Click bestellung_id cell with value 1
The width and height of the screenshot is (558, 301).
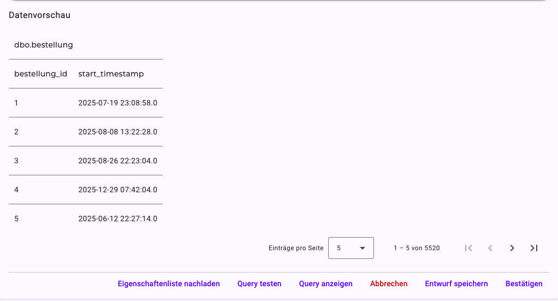click(16, 103)
